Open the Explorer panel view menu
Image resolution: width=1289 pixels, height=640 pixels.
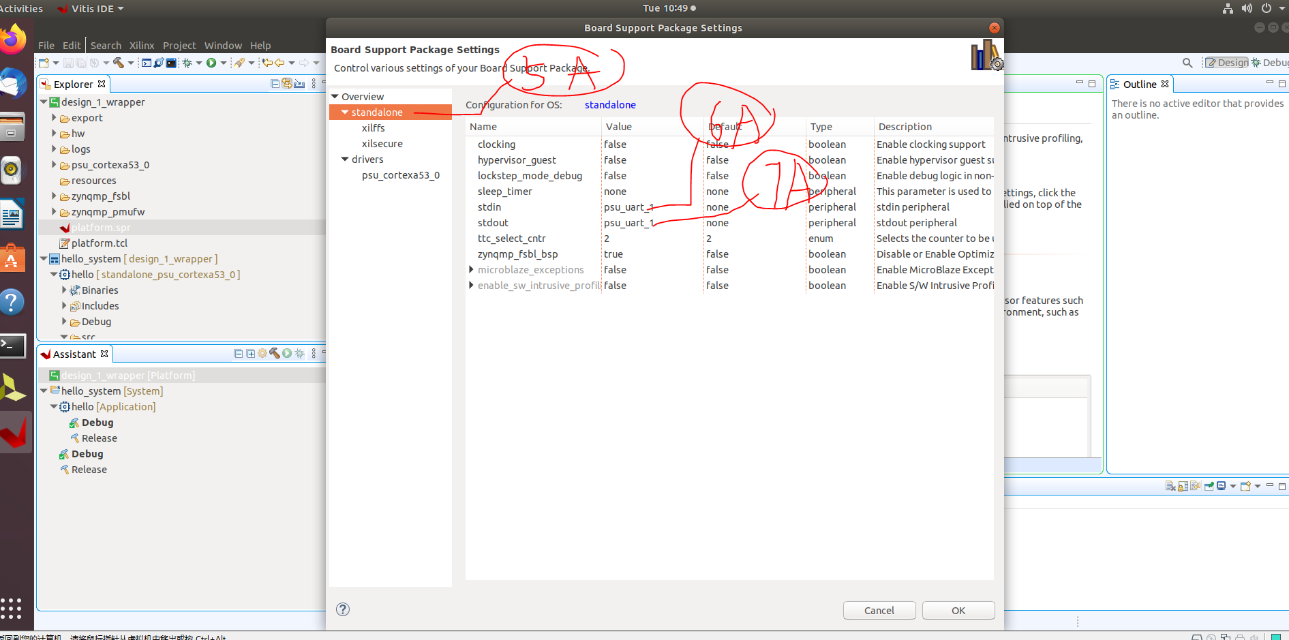[314, 84]
